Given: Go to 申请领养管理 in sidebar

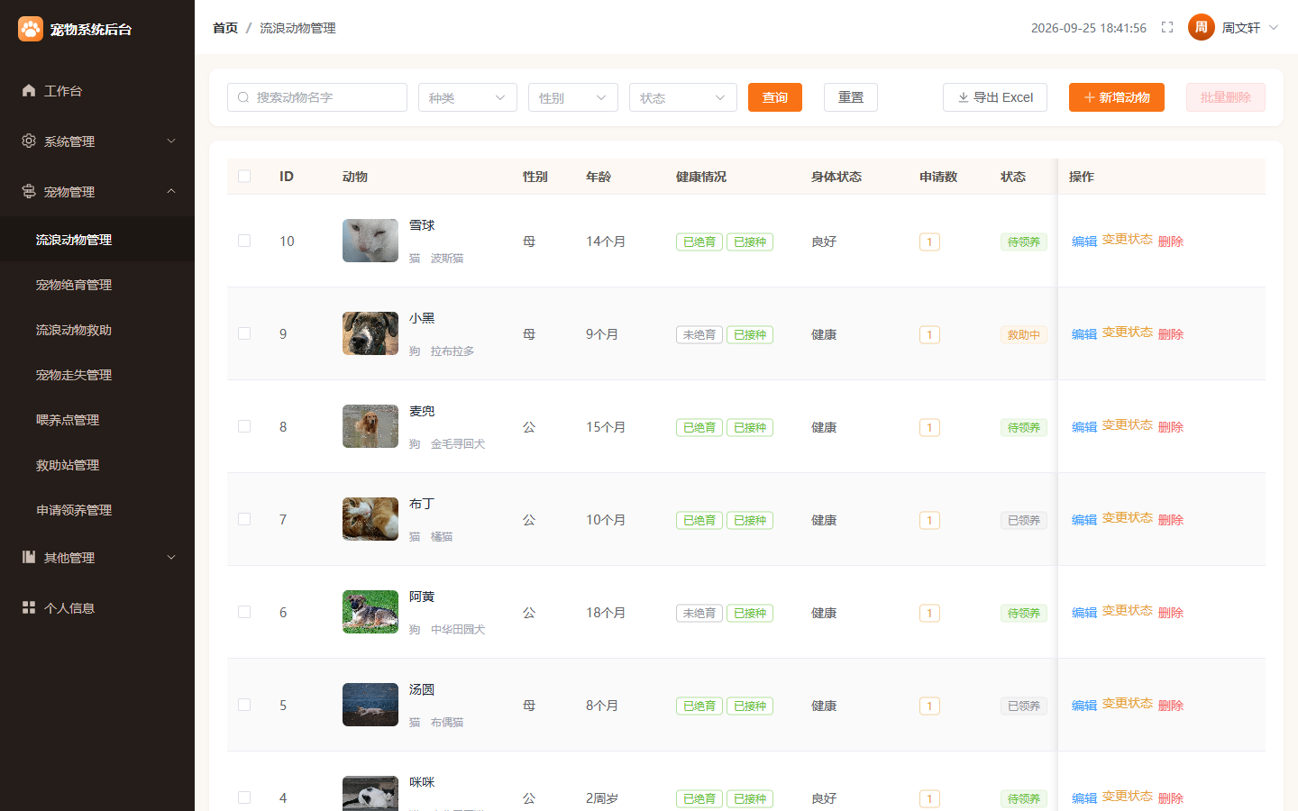Looking at the screenshot, I should [74, 510].
